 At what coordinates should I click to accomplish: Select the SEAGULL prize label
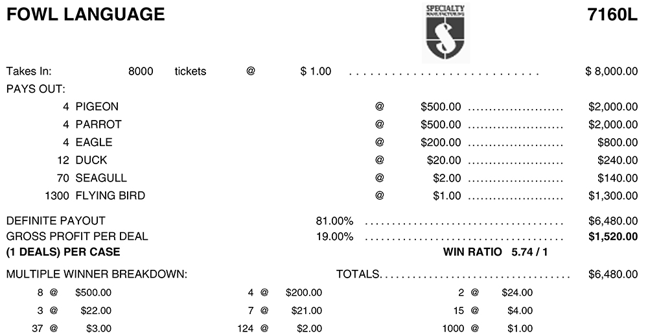pyautogui.click(x=101, y=178)
